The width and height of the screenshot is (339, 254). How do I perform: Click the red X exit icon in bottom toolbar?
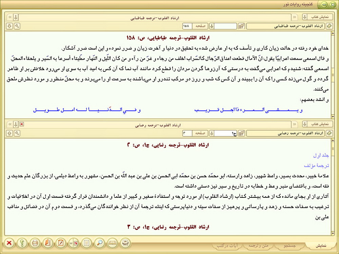coord(9,243)
